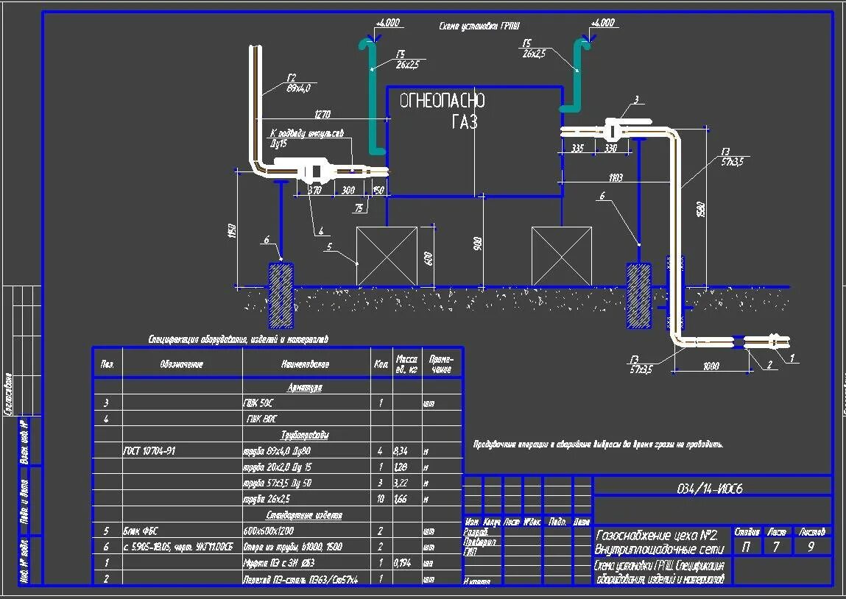Select the 335 dimension value

coord(577,148)
